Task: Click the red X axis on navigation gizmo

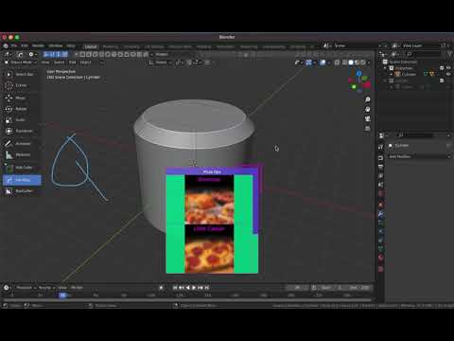Action: click(x=367, y=84)
